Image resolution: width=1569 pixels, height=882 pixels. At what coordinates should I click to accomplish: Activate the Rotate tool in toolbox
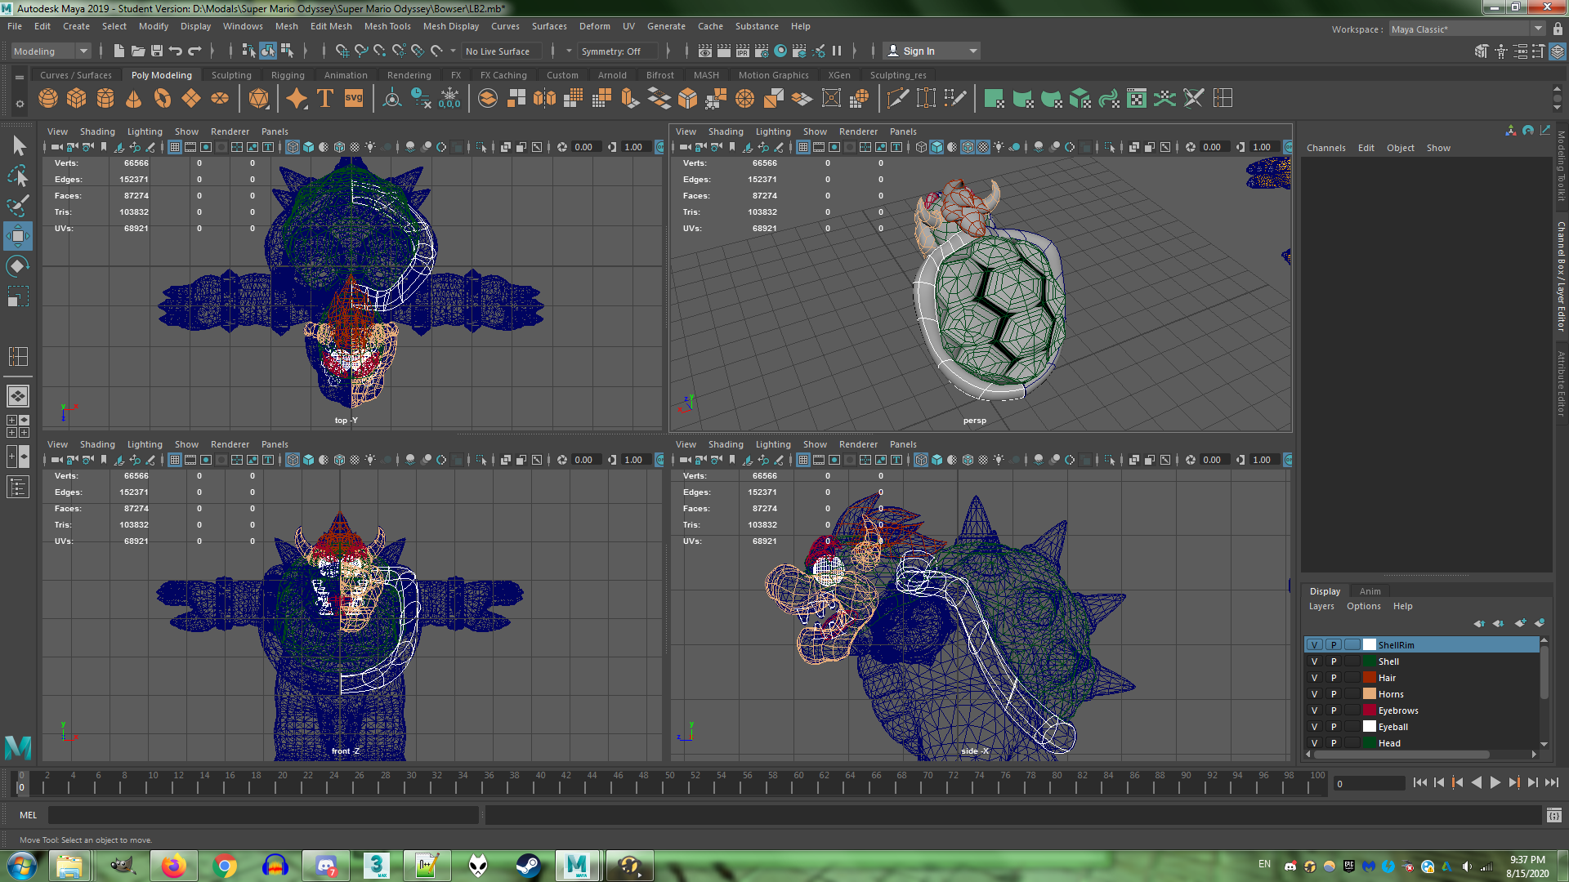[18, 266]
